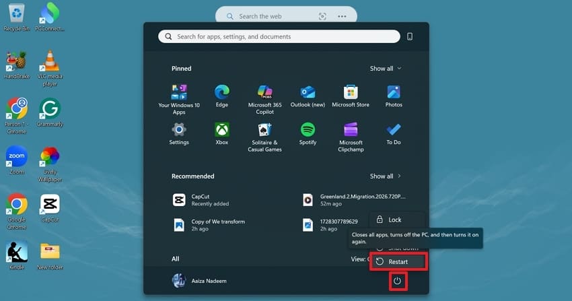Screen dimensions: 572x301
Task: Open CapCut desktop shortcut
Action: [50, 208]
